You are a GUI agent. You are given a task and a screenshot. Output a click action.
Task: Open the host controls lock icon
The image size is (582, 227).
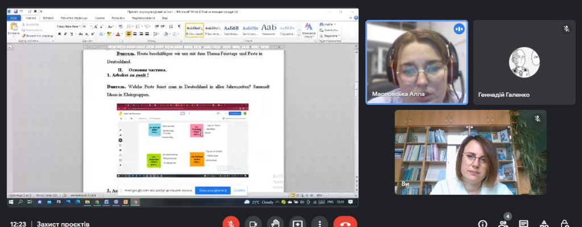(x=564, y=224)
